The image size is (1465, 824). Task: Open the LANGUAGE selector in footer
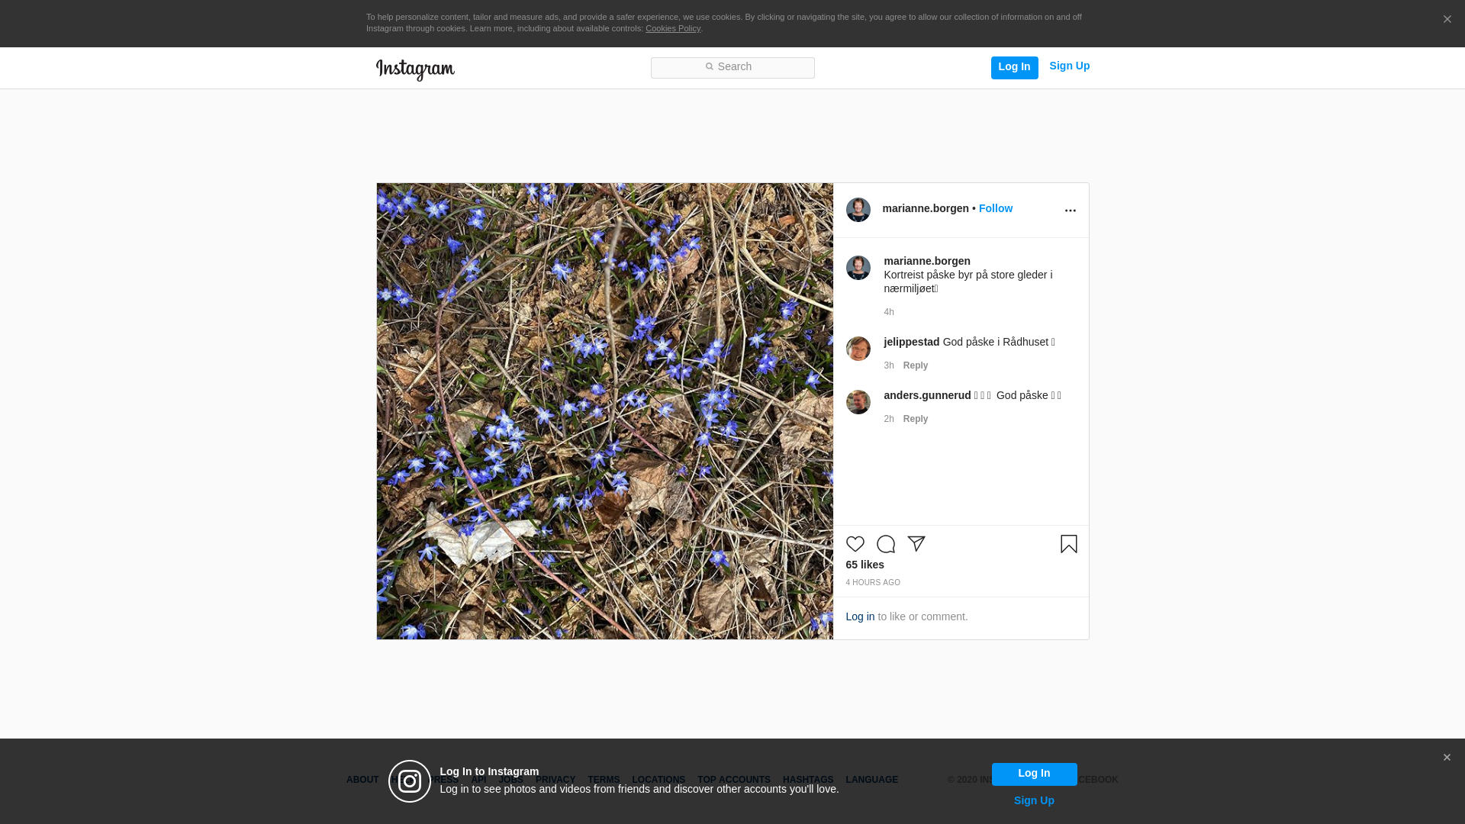point(872,780)
